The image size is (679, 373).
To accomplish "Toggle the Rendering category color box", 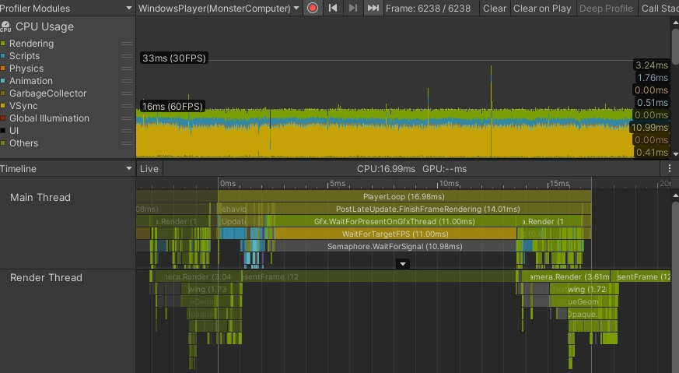I will 4,44.
